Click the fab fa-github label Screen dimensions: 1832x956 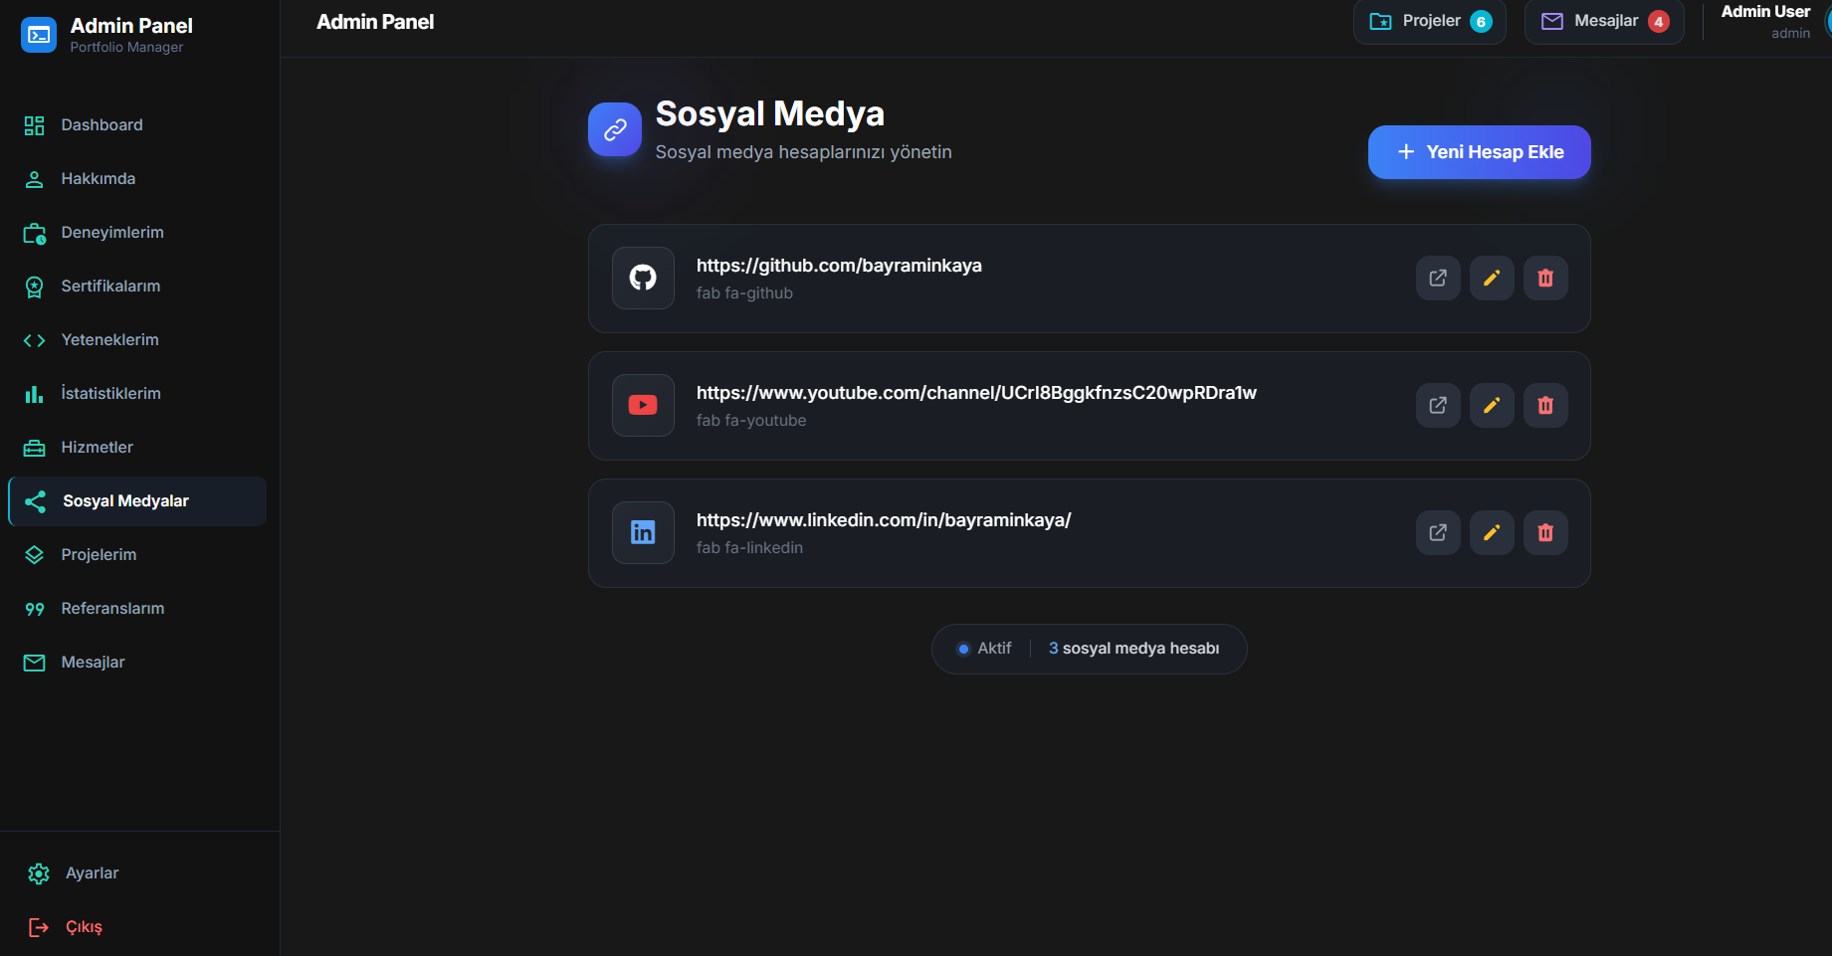744,293
